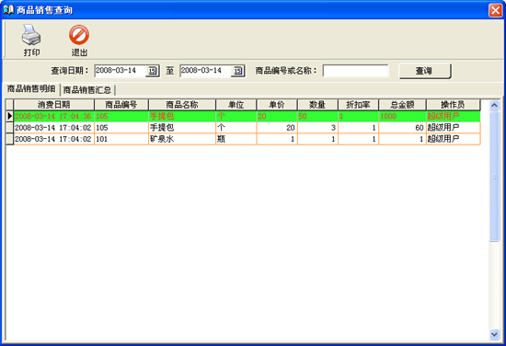
Task: Click the end date input field
Action: [205, 71]
